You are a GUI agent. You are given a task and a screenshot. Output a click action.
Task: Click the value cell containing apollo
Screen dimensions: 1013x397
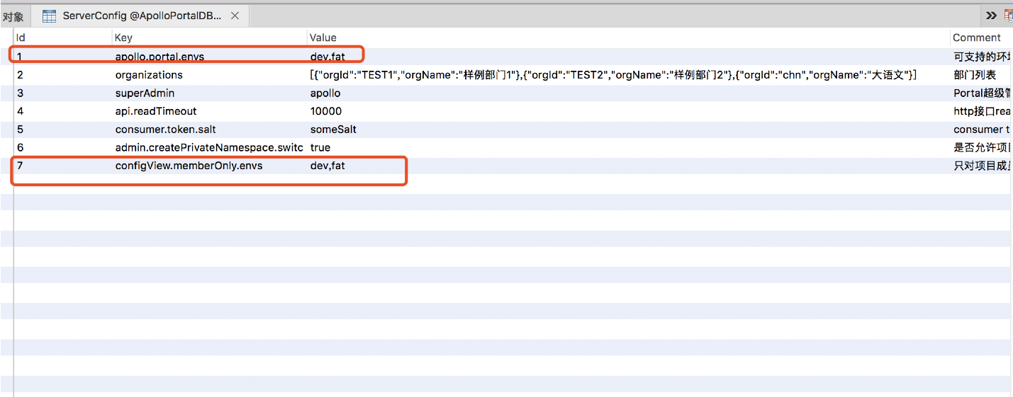point(628,93)
